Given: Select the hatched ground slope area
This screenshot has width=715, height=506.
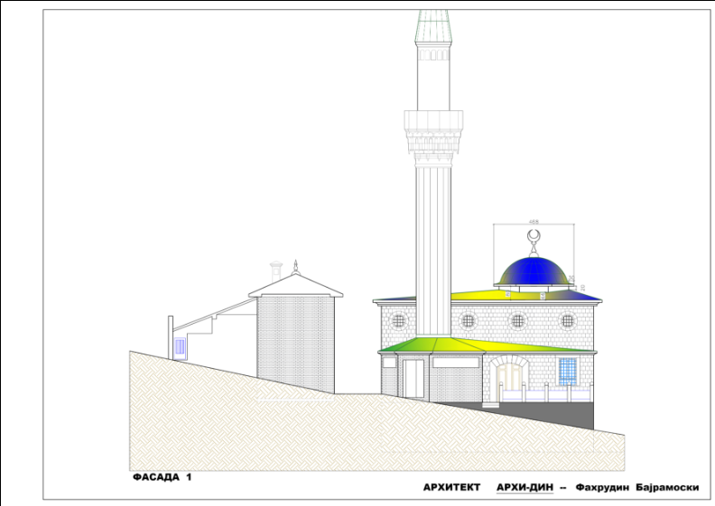Looking at the screenshot, I should [x=271, y=424].
